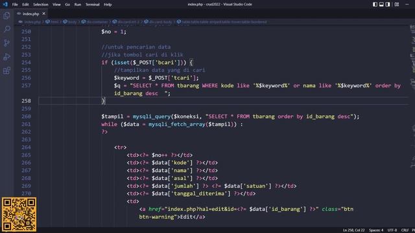Open the View menu

(56, 5)
